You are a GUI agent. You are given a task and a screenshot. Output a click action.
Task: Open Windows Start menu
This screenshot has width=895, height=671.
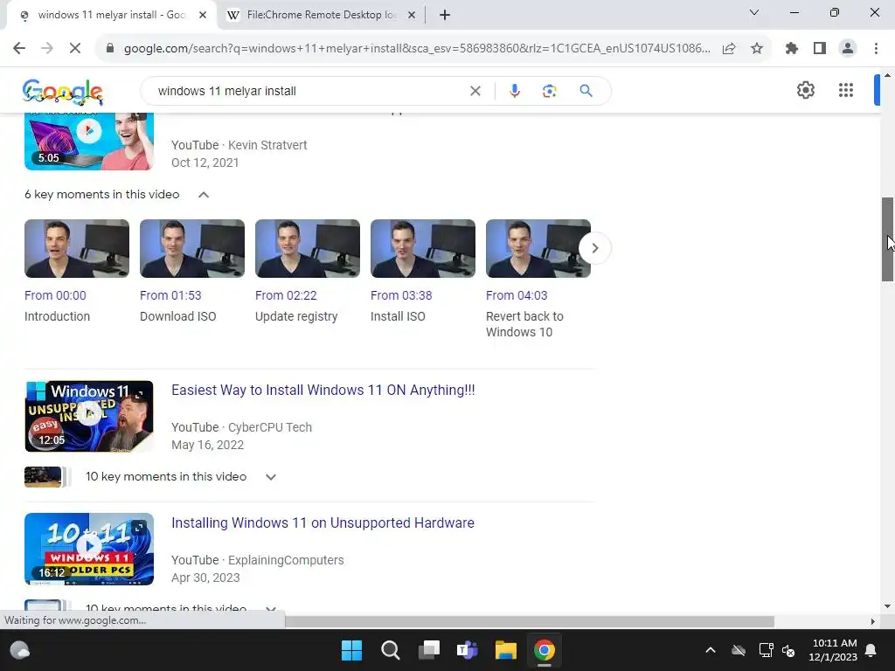(x=351, y=650)
